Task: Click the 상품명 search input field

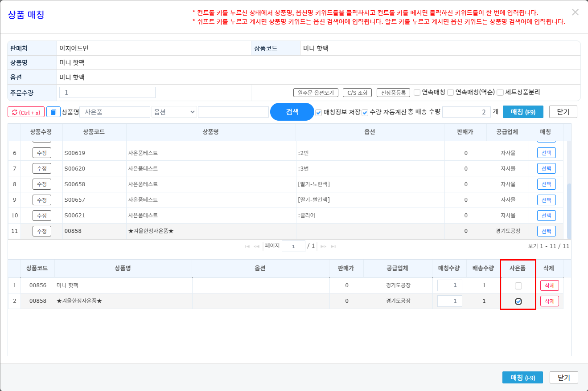Action: 115,112
